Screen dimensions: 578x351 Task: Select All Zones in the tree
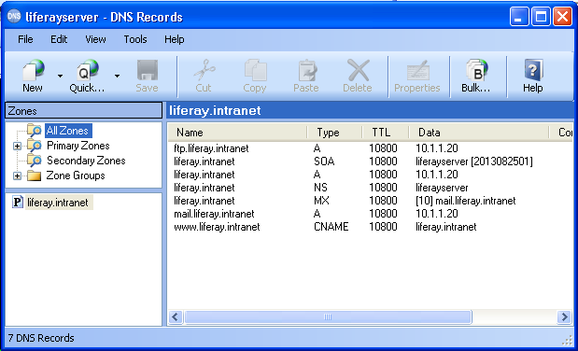[68, 131]
